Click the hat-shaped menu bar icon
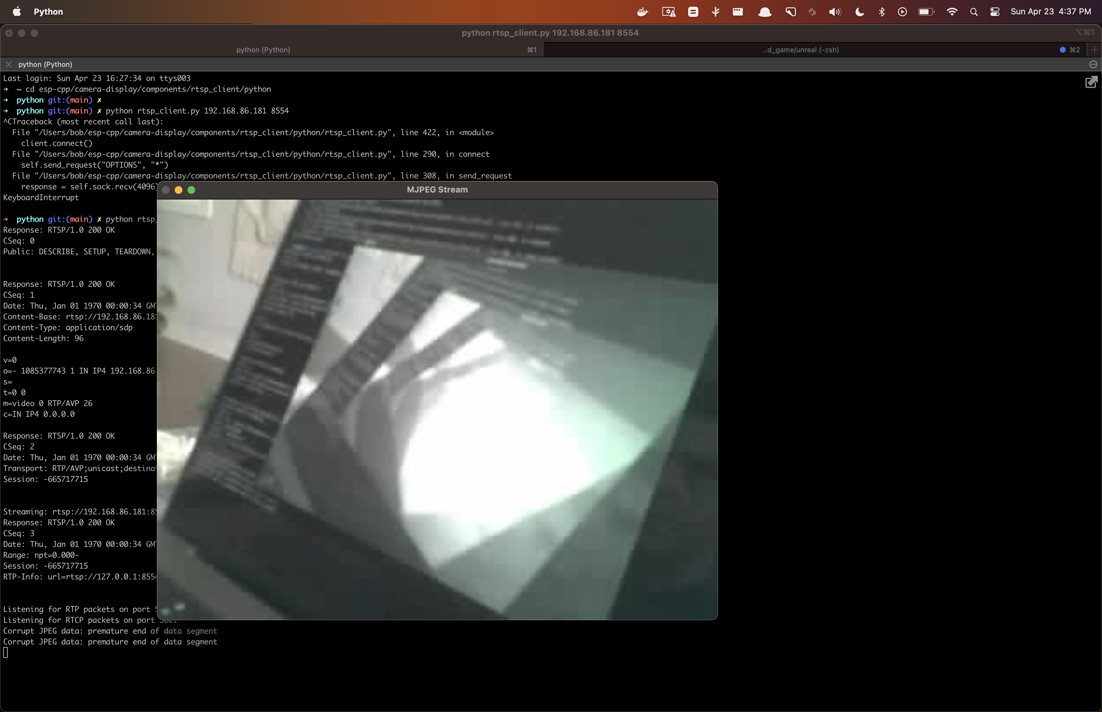1102x712 pixels. tap(764, 11)
